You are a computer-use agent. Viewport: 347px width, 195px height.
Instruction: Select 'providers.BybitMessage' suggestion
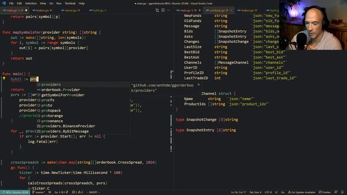click(82, 131)
